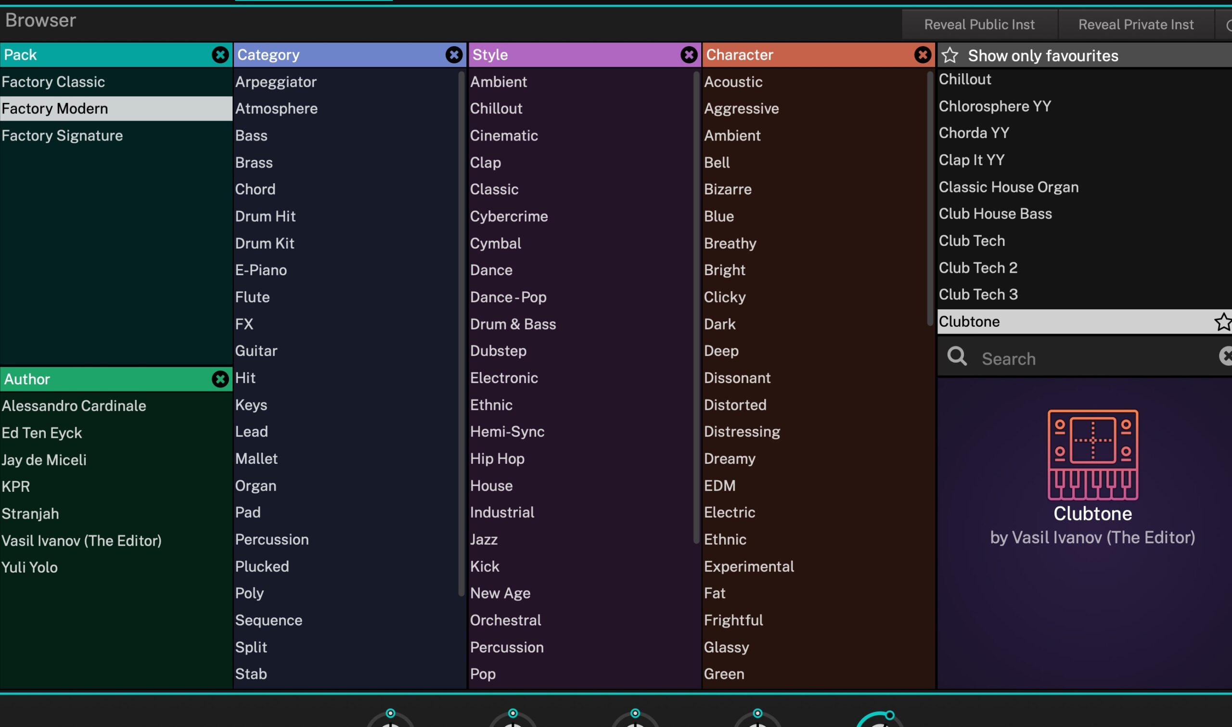Screen dimensions: 1232x727
Task: Click the search magnifier icon
Action: click(x=957, y=357)
